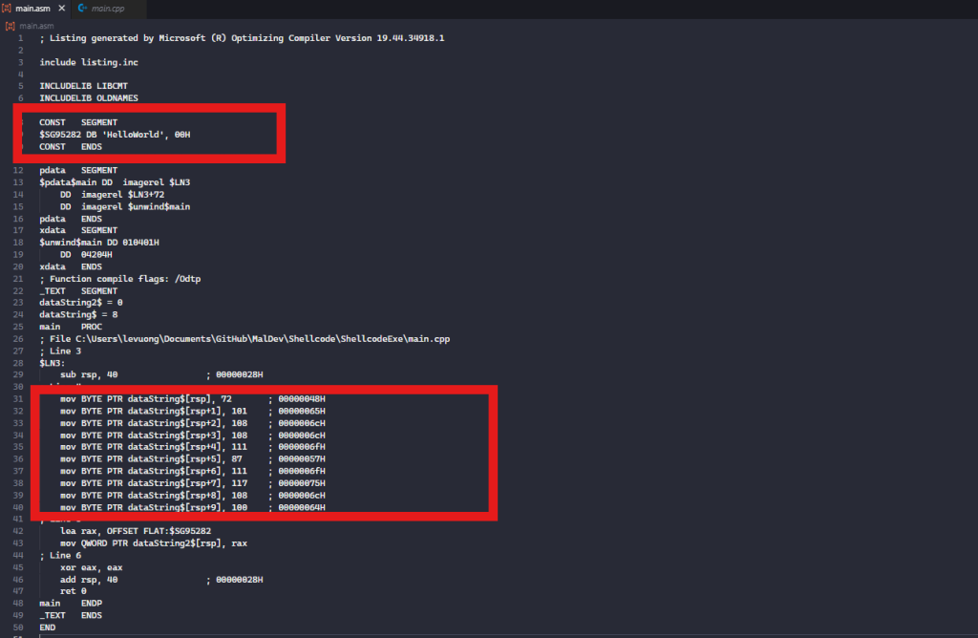Click the breadcrumb asm file icon

(x=9, y=25)
